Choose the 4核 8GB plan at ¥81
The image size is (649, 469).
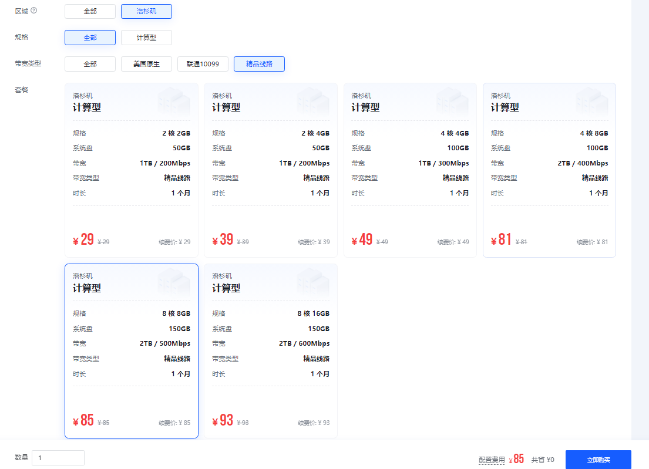click(x=549, y=170)
